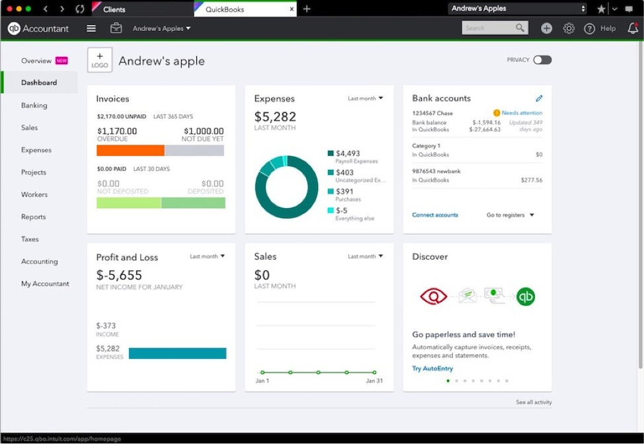Switch to the Clients tab

[143, 9]
